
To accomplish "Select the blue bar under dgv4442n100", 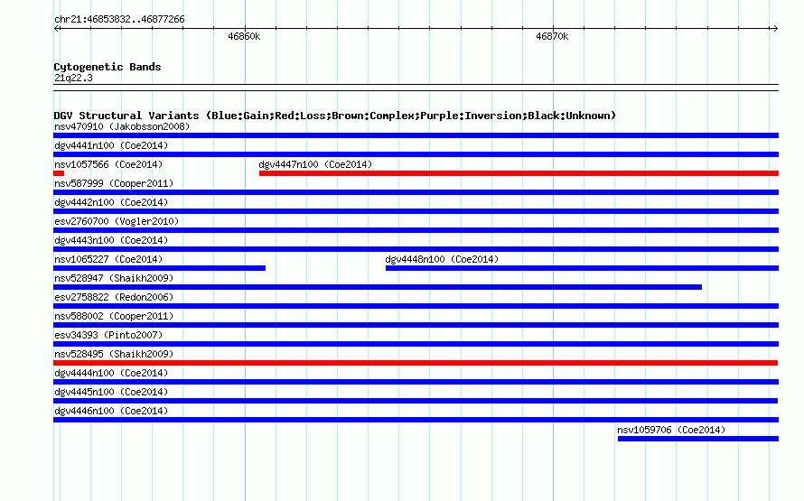I will click(416, 211).
